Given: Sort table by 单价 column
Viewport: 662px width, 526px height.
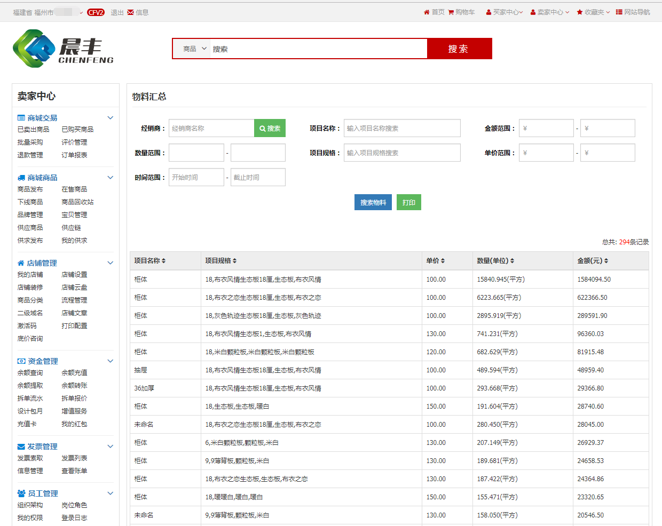Looking at the screenshot, I should tap(443, 261).
